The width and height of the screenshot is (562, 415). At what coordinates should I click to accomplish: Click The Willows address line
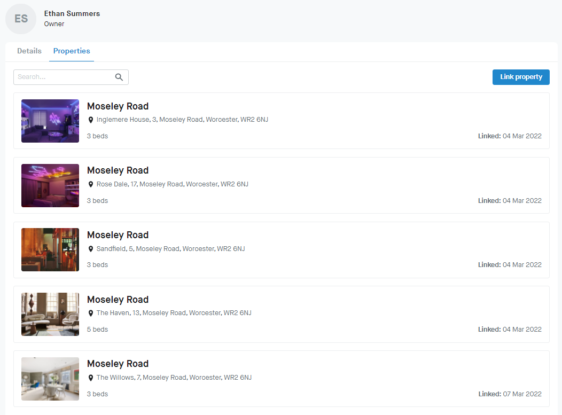[x=174, y=378]
